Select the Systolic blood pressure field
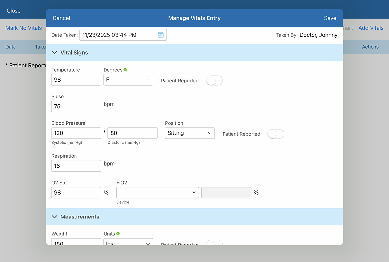 tap(76, 133)
